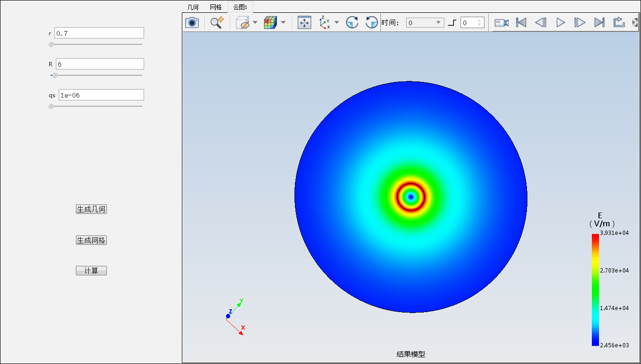Step forward one frame
Viewport: 641px width, 364px height.
[x=580, y=22]
